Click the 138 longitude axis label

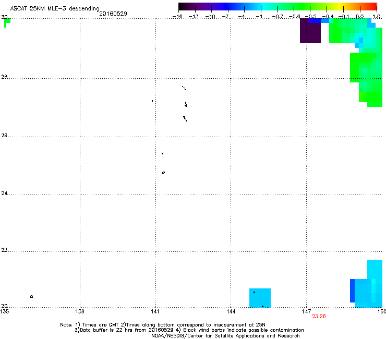click(80, 311)
